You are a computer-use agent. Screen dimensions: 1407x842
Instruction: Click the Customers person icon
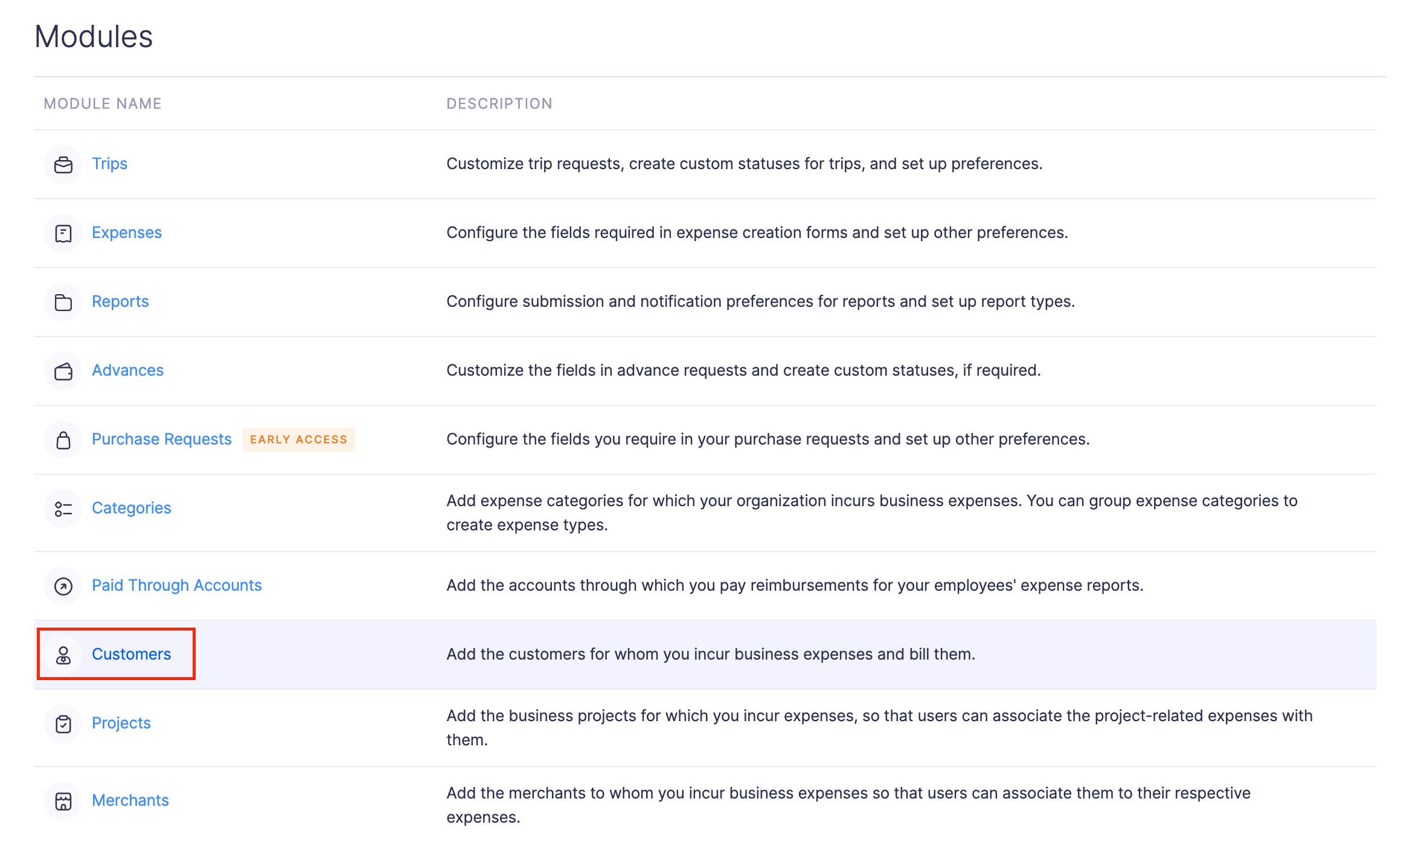tap(63, 655)
